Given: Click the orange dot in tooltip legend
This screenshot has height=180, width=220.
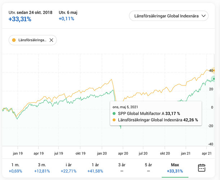Looking at the screenshot, I should [x=114, y=120].
